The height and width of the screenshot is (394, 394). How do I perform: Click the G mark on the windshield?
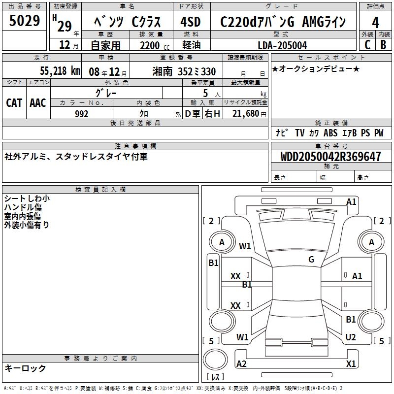(x=311, y=260)
